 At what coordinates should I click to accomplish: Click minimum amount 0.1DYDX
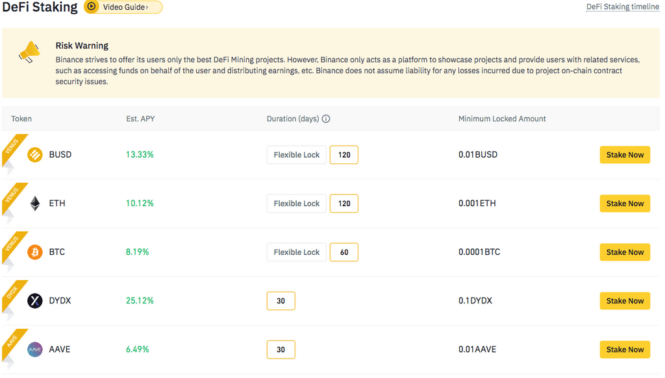[x=475, y=301]
